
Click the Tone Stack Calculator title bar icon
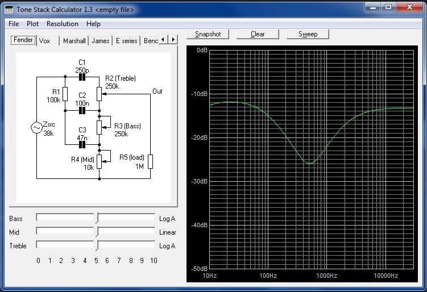[x=9, y=9]
